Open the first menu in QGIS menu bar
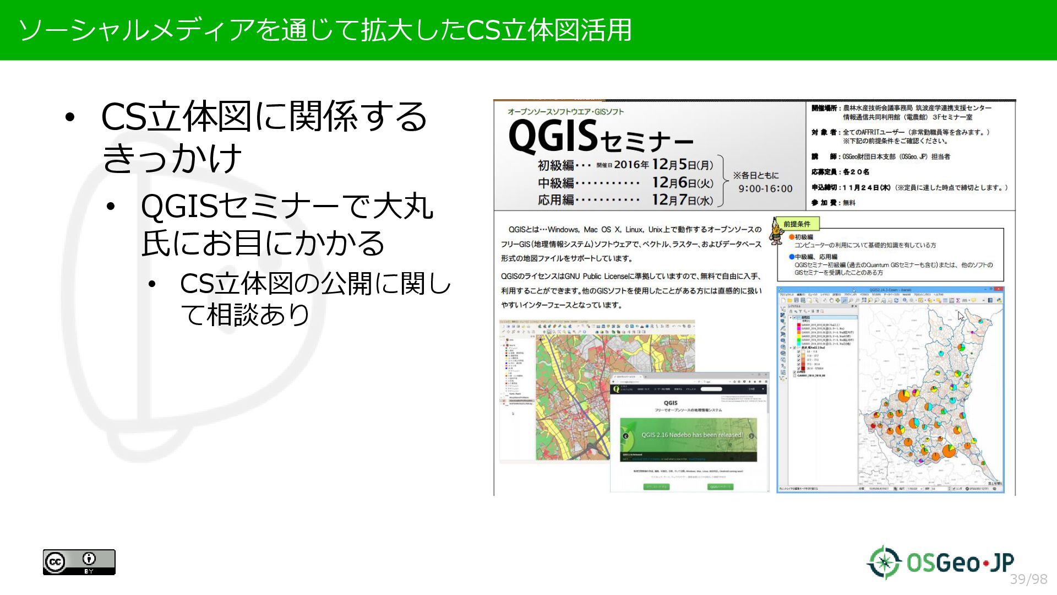 click(x=787, y=295)
